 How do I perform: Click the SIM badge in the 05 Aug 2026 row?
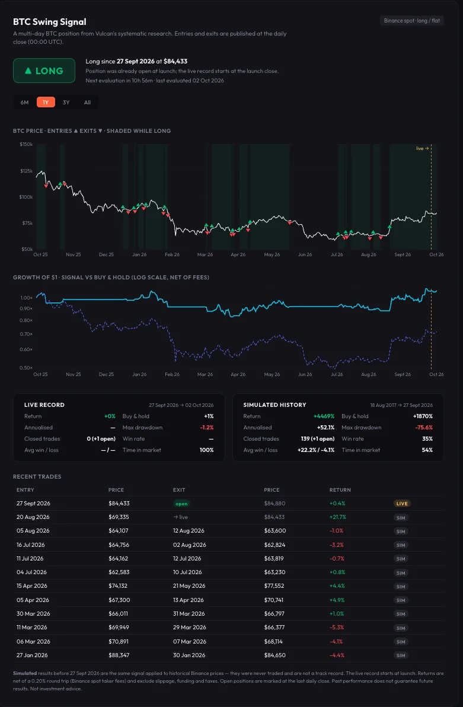401,531
